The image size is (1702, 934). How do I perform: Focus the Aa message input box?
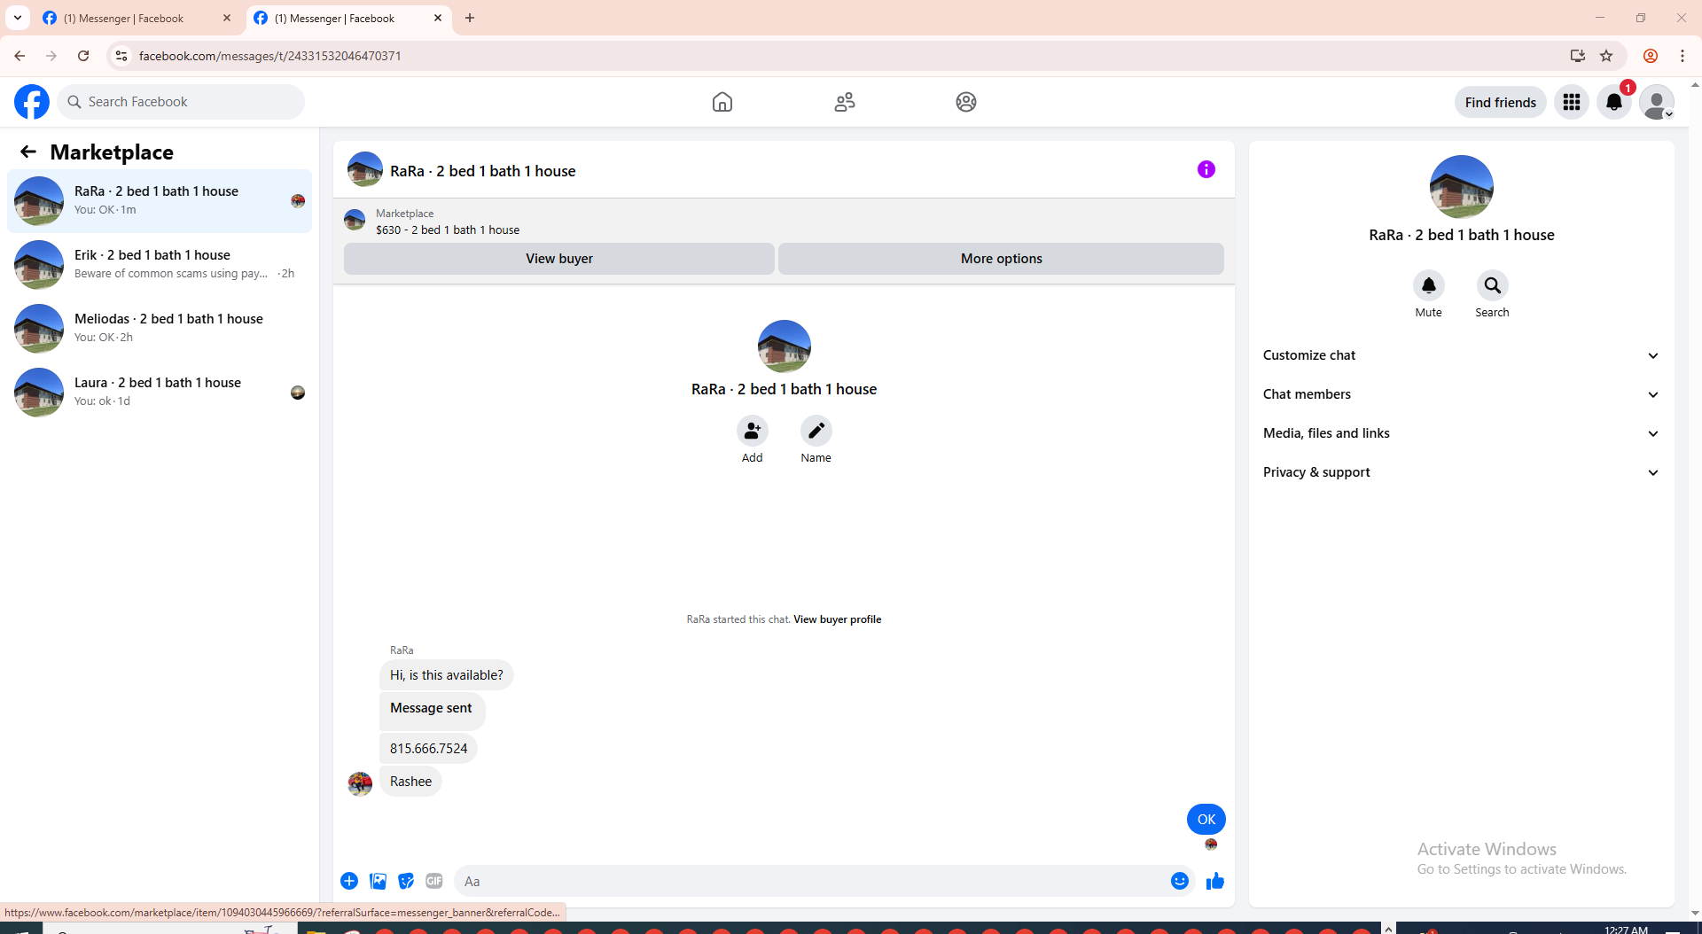pyautogui.click(x=811, y=881)
